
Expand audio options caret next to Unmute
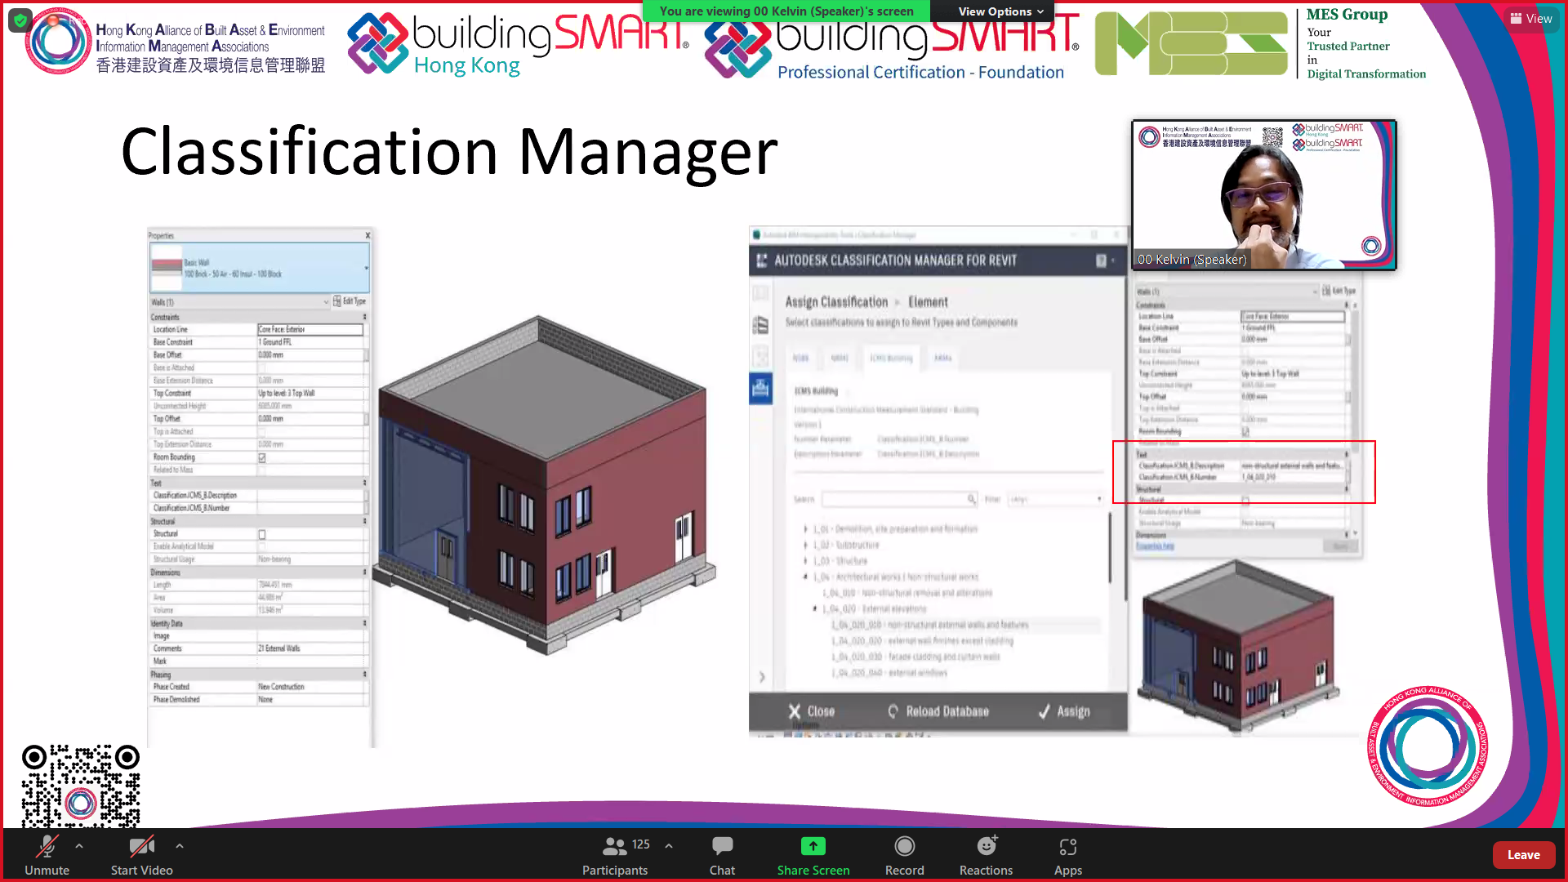pos(79,846)
